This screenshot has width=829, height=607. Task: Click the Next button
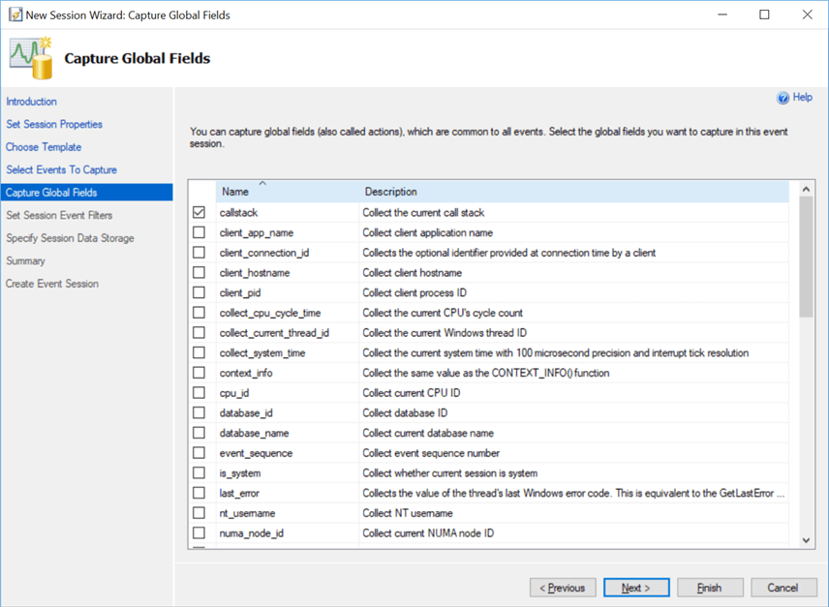[x=636, y=588]
